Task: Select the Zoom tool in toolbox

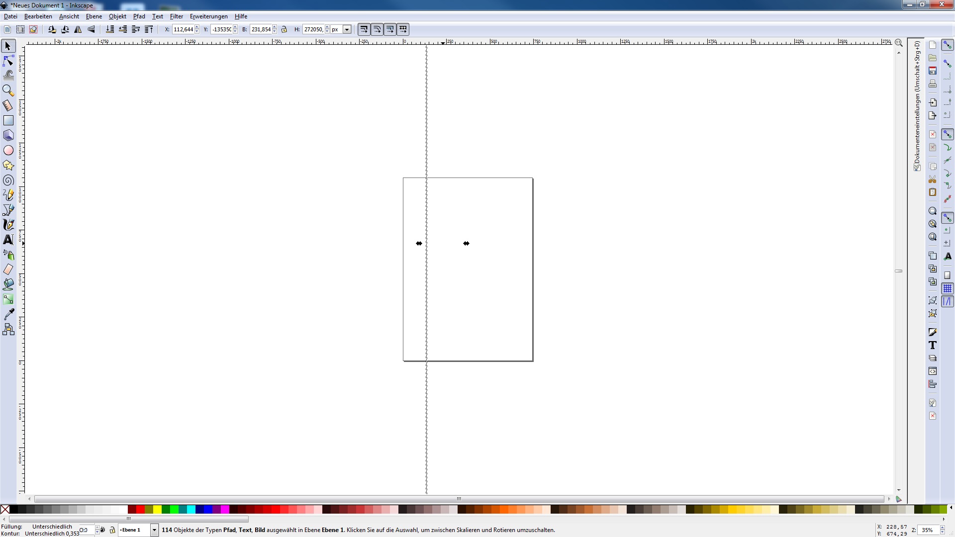Action: (8, 90)
